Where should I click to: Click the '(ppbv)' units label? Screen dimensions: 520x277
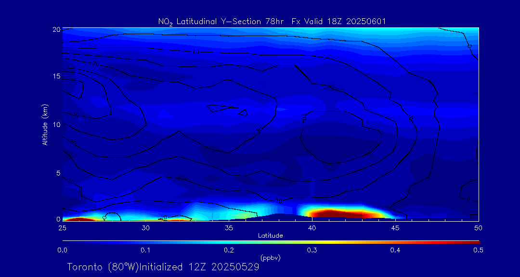pyautogui.click(x=270, y=258)
